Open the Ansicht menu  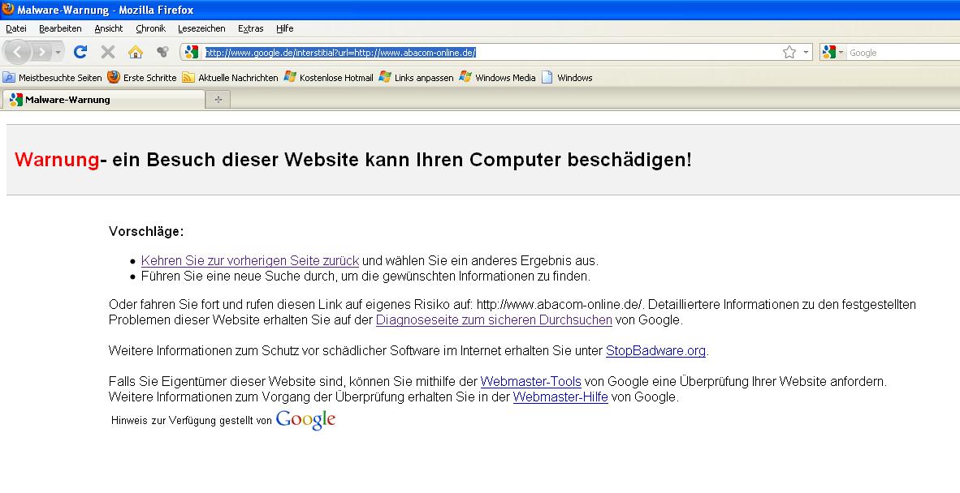(x=108, y=28)
